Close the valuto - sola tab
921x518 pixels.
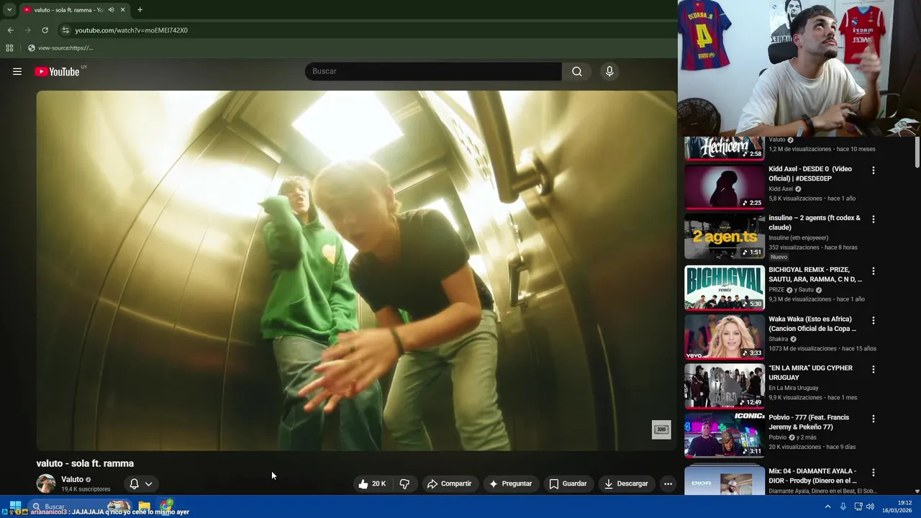122,10
